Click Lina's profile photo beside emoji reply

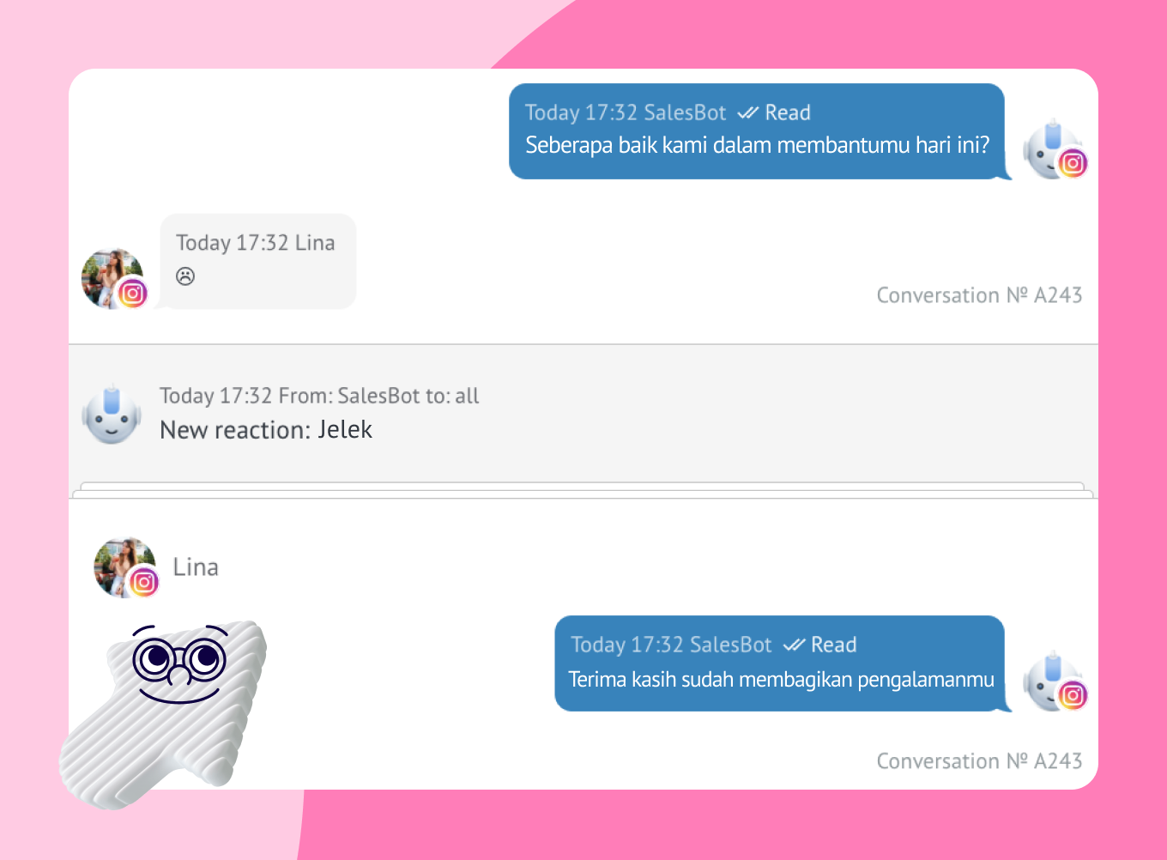(112, 279)
